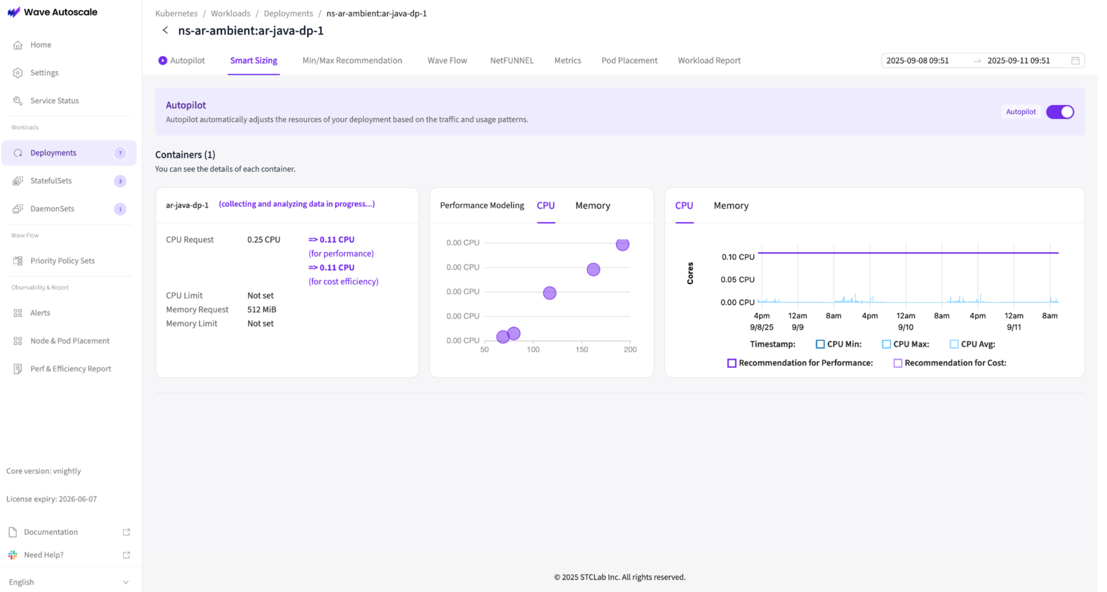Toggle Recommendation for Cost legend checkbox
Screen dimensions: 1107x592
(898, 363)
